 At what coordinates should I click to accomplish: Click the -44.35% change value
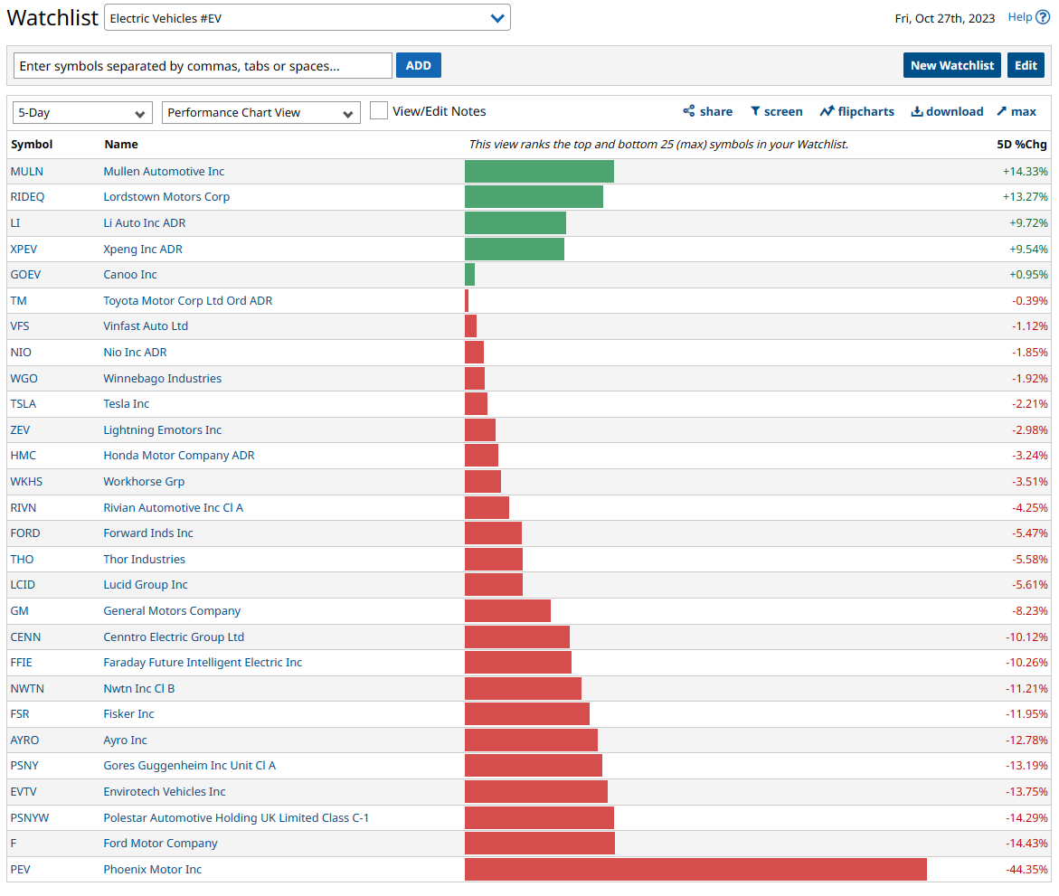point(1026,870)
